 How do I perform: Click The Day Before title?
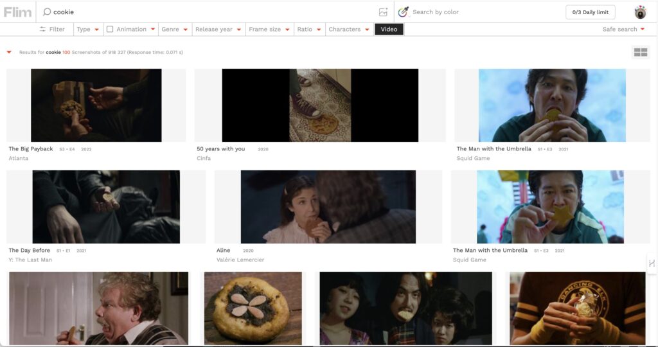pos(30,251)
